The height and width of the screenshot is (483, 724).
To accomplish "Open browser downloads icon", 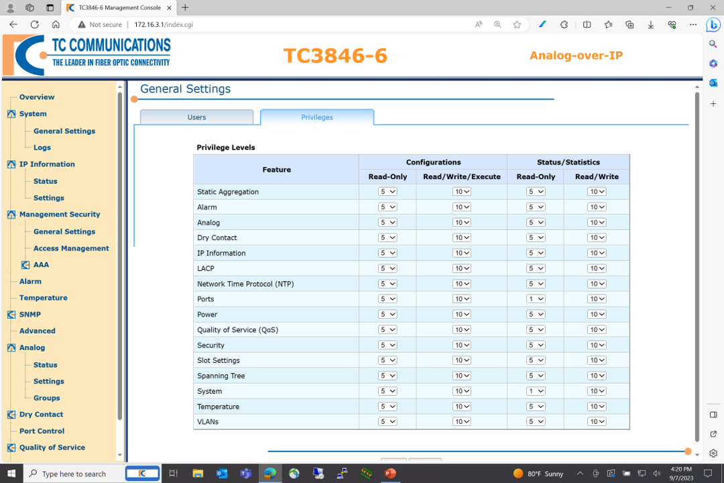I will point(650,25).
